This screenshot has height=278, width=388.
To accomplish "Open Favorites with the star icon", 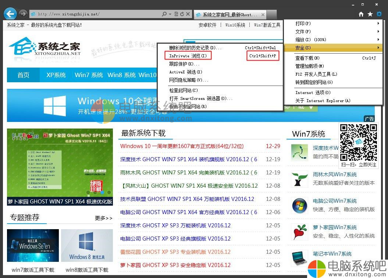I will [x=370, y=14].
